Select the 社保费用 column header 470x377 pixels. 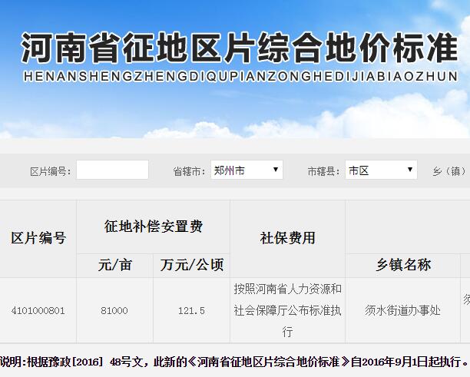pos(287,238)
